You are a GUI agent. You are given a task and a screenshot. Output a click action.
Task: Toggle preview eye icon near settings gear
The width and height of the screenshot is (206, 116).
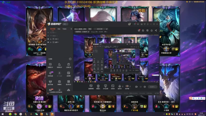141,87
